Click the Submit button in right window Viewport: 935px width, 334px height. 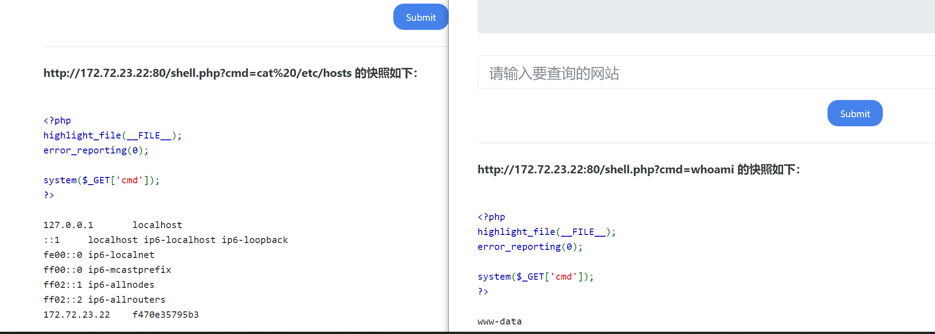pos(855,114)
